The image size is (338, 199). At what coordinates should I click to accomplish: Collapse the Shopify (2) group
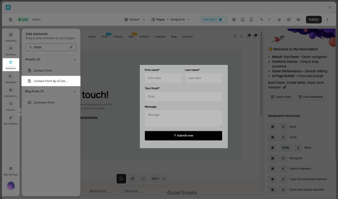[x=74, y=59]
